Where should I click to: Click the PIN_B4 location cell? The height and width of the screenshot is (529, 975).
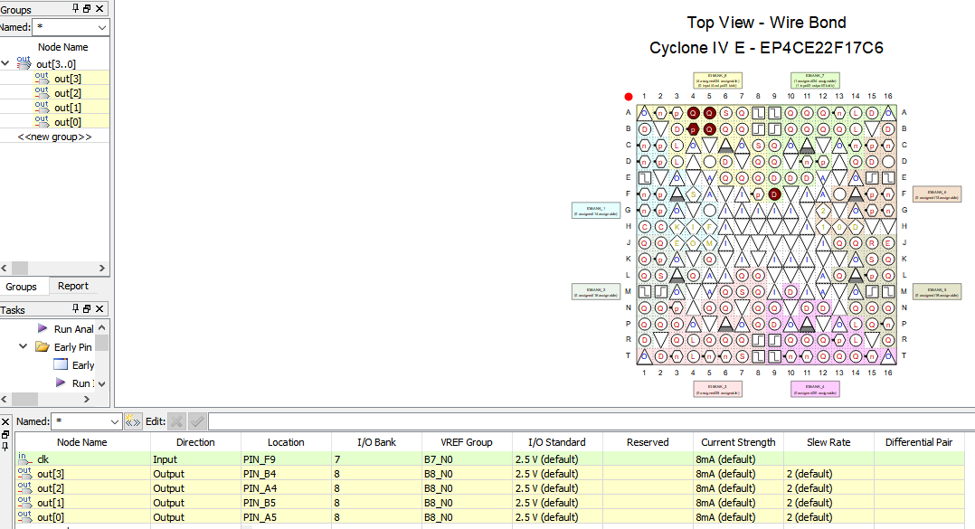pos(286,474)
